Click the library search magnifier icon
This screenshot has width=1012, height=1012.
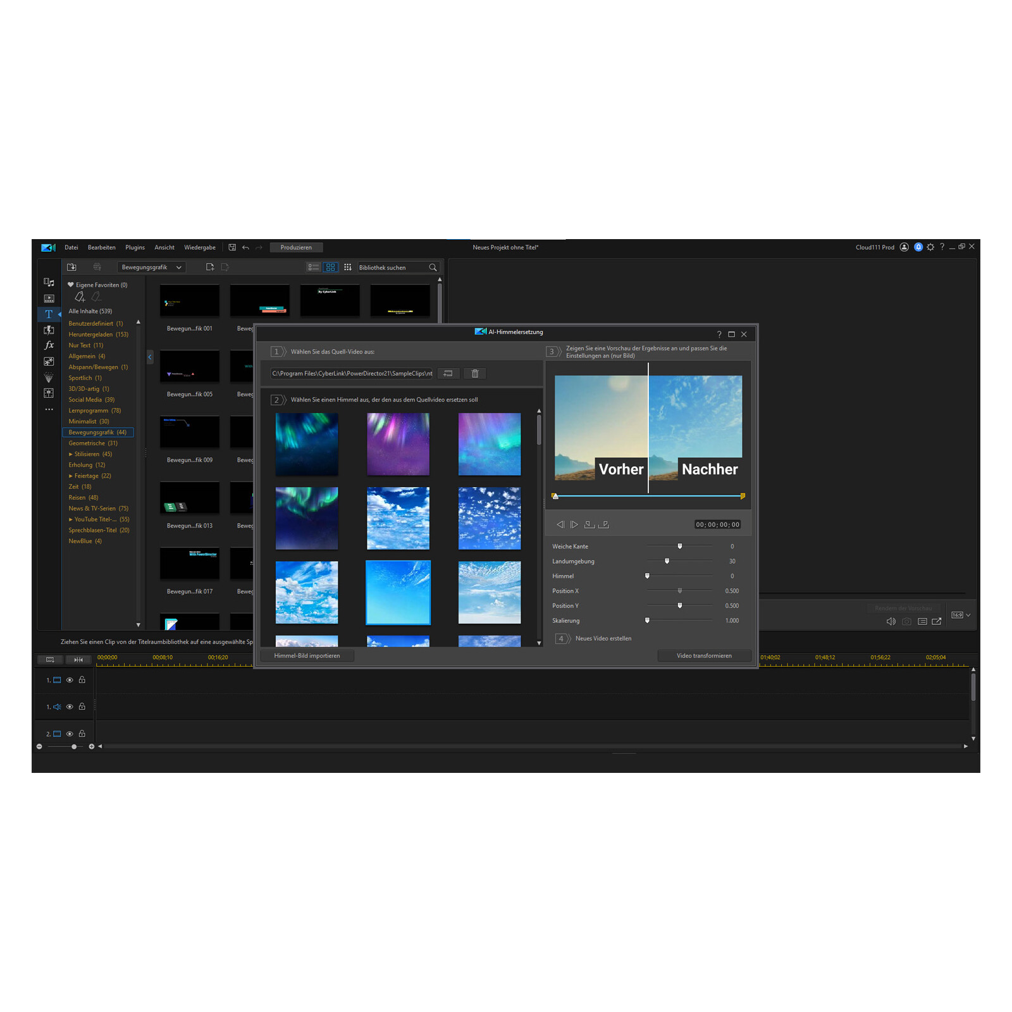click(x=433, y=268)
